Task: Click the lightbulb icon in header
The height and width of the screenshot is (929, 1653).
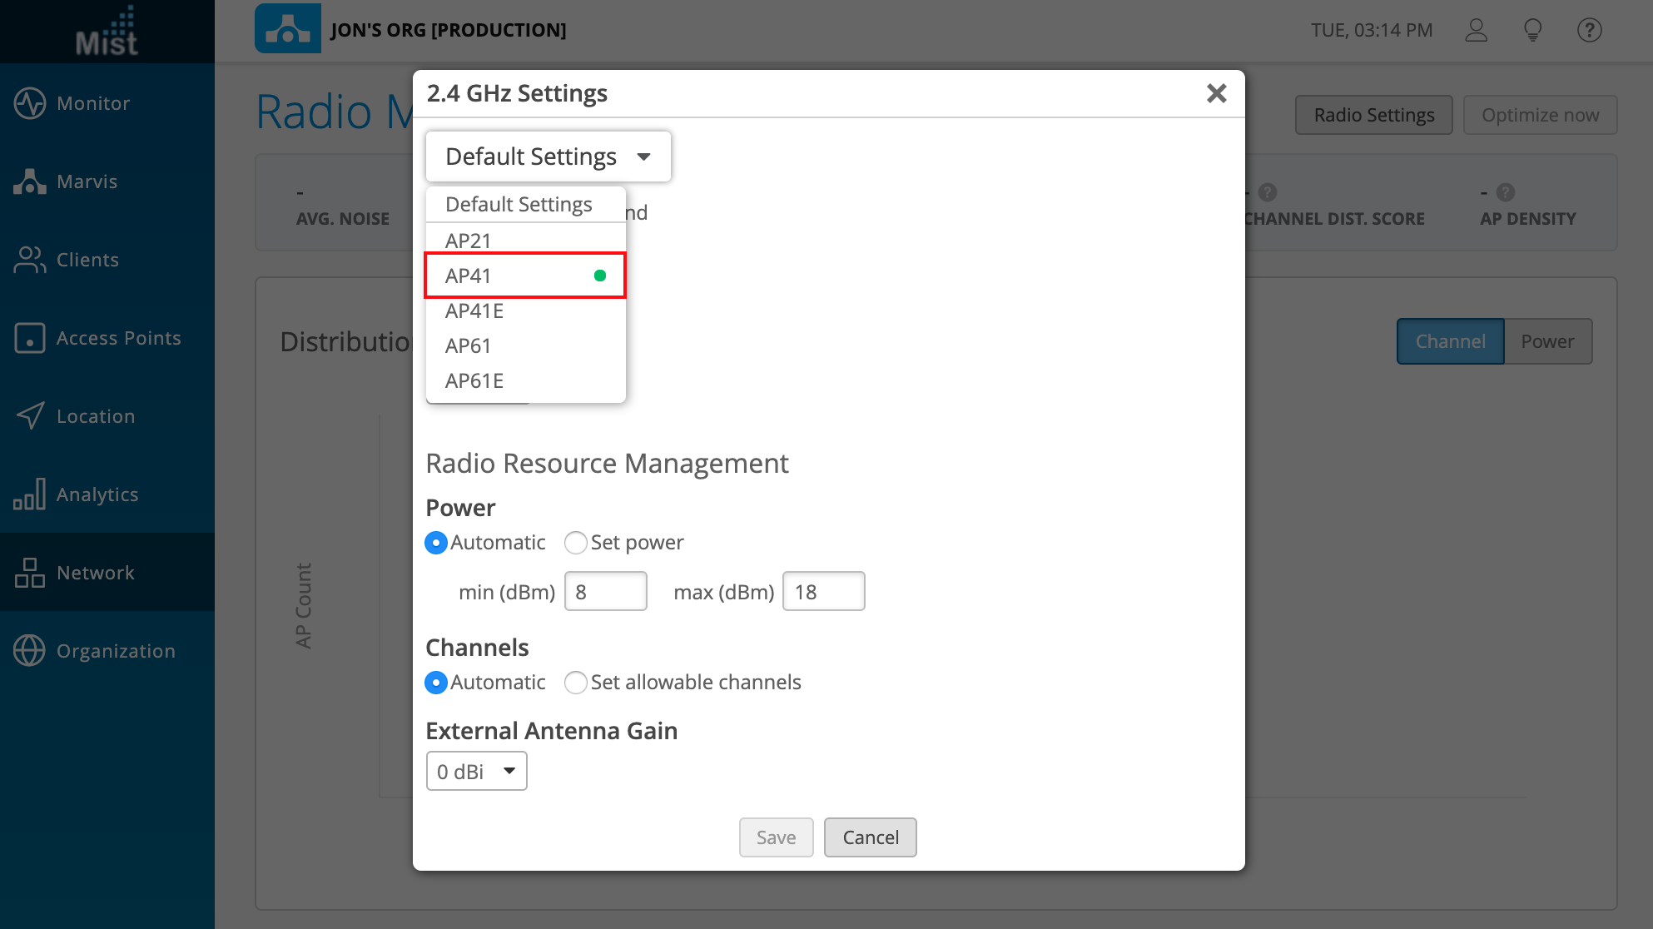Action: [1532, 30]
